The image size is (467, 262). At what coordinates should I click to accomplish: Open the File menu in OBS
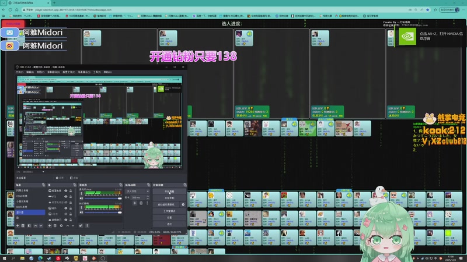click(x=19, y=72)
